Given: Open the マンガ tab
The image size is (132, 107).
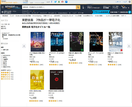Looking at the screenshot, I should [x=12, y=16].
